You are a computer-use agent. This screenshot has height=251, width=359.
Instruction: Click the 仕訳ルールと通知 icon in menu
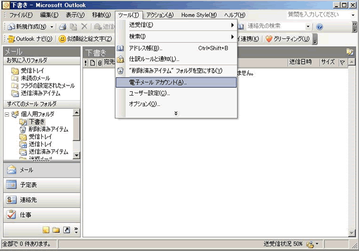click(x=120, y=59)
